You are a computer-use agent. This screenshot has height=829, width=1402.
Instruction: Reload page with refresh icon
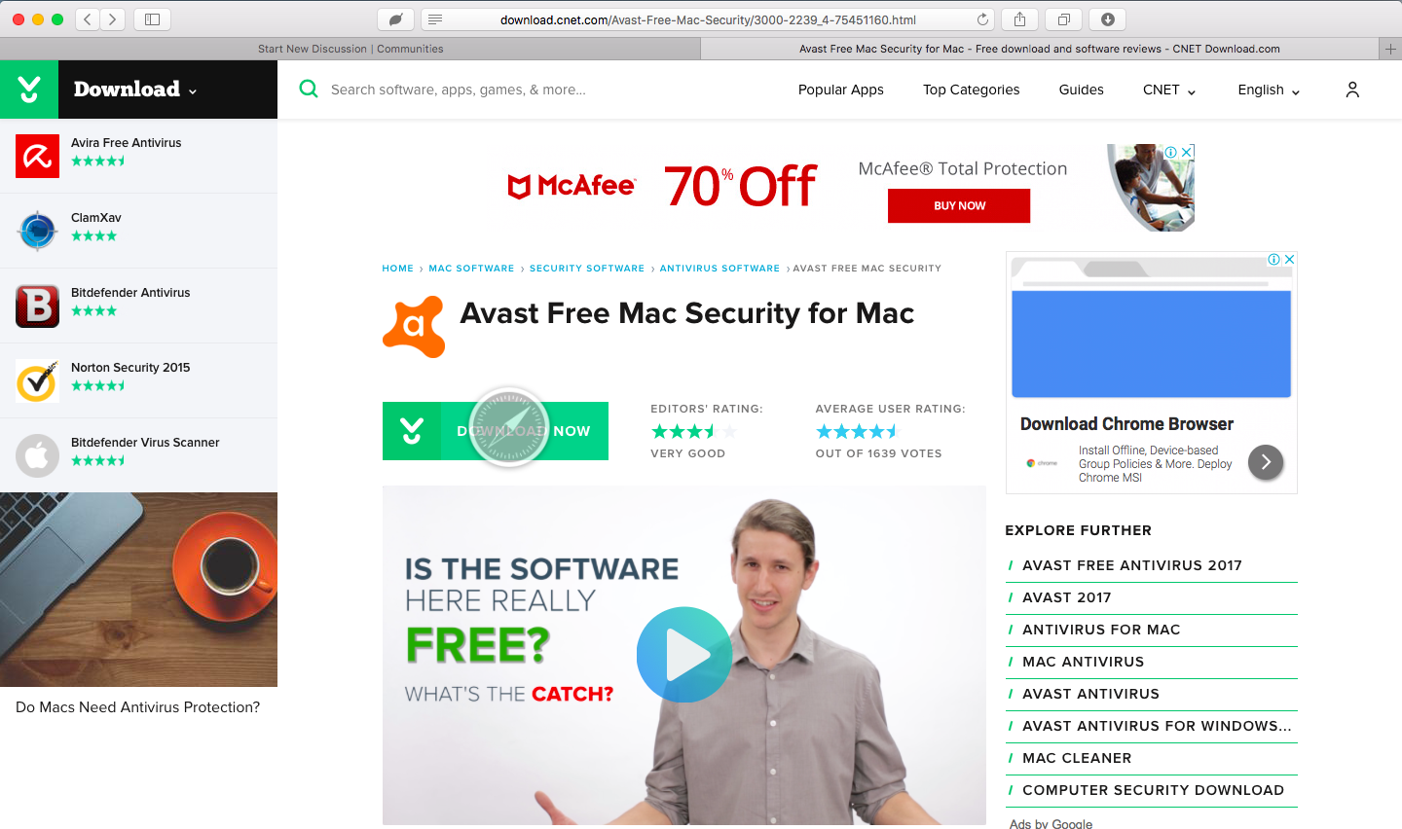[982, 19]
